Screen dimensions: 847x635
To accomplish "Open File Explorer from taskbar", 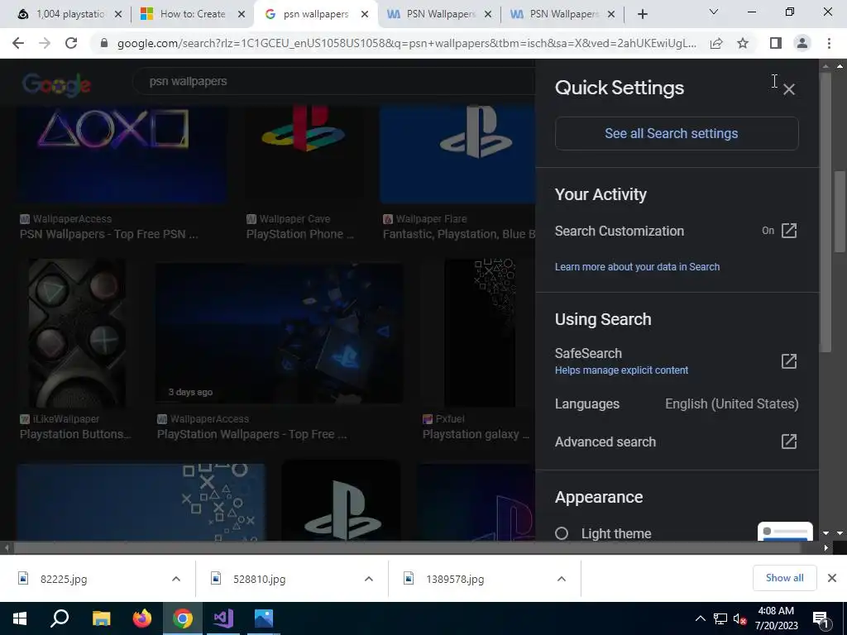I will coord(101,618).
